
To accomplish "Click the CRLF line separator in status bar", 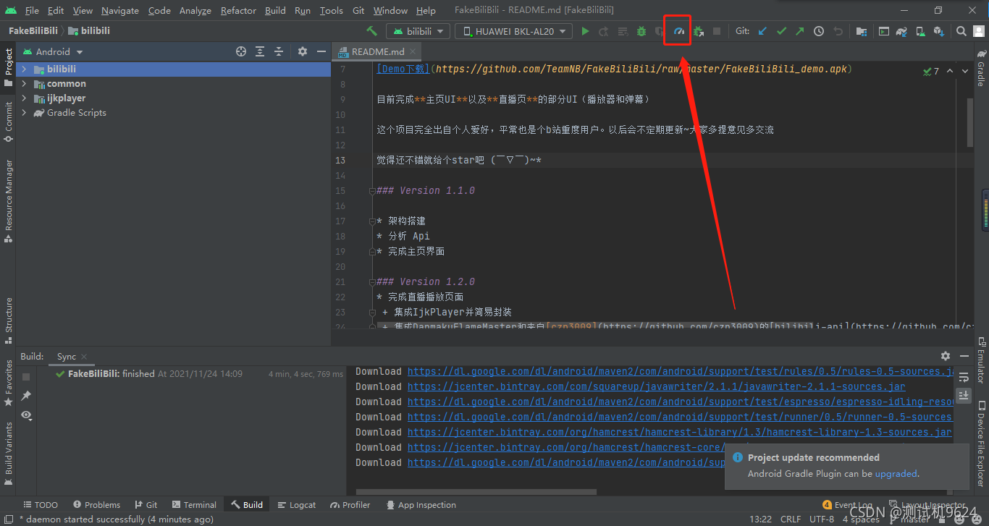I will (x=791, y=519).
